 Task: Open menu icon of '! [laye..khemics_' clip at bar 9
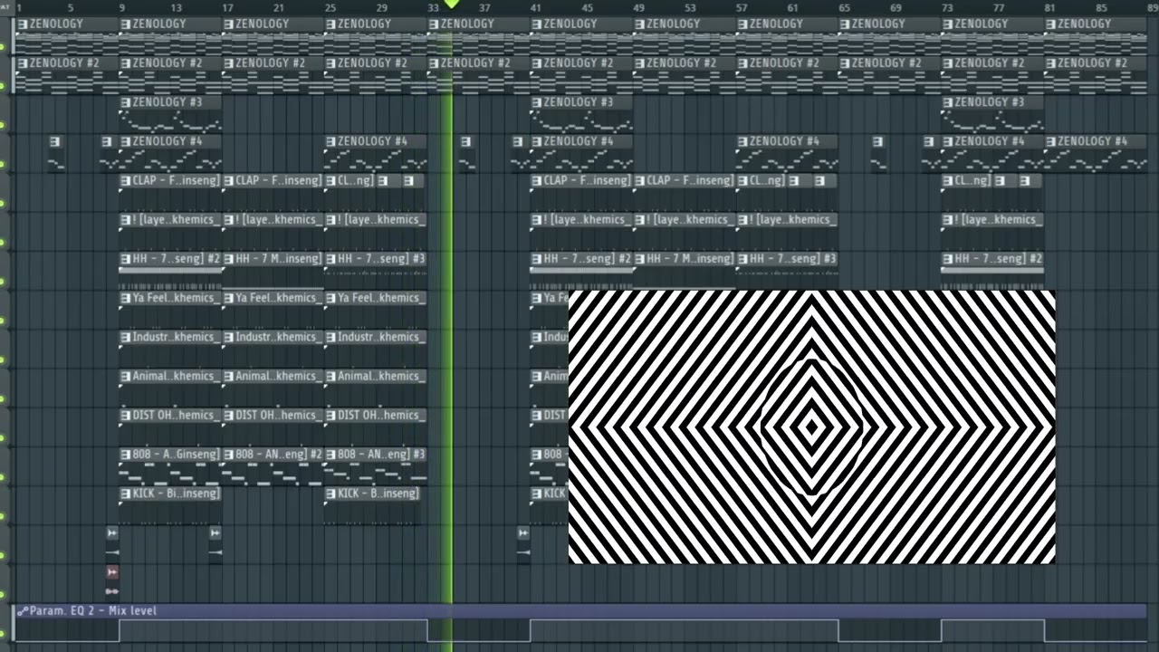[x=126, y=219]
